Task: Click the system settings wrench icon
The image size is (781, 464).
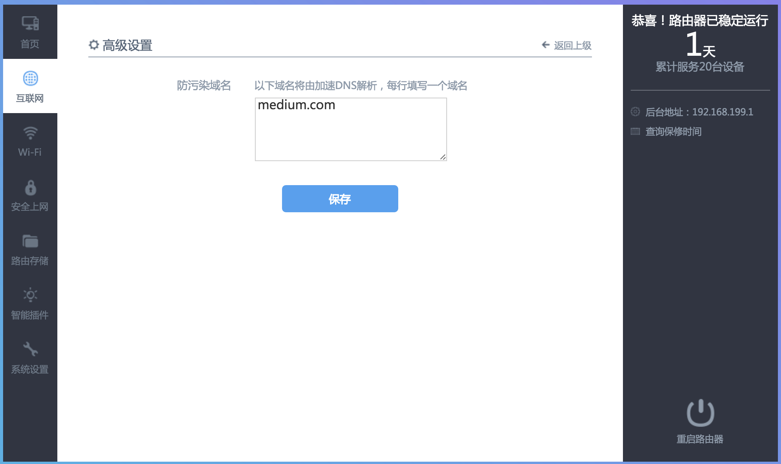Action: 30,349
